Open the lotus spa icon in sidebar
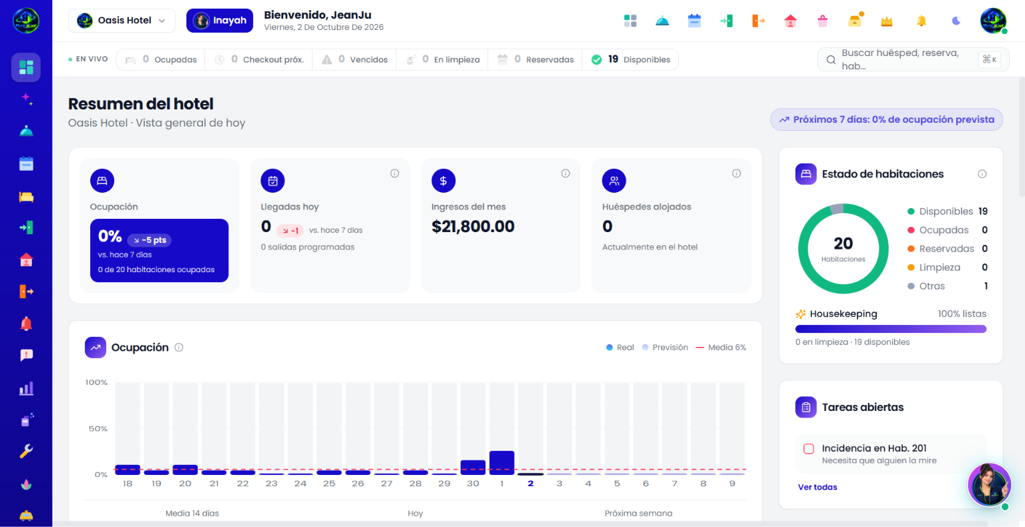The width and height of the screenshot is (1025, 527). (26, 484)
